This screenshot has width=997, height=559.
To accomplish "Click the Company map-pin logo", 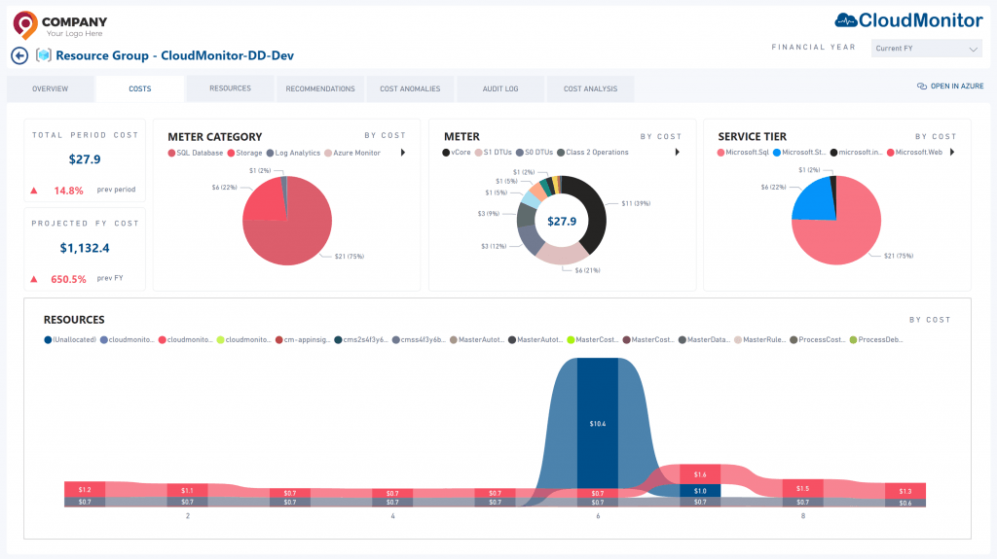I will tap(24, 24).
